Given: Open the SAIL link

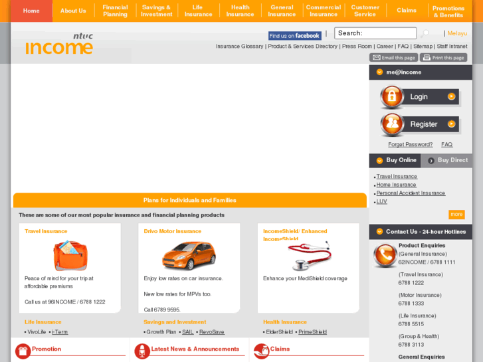Looking at the screenshot, I should (187, 332).
